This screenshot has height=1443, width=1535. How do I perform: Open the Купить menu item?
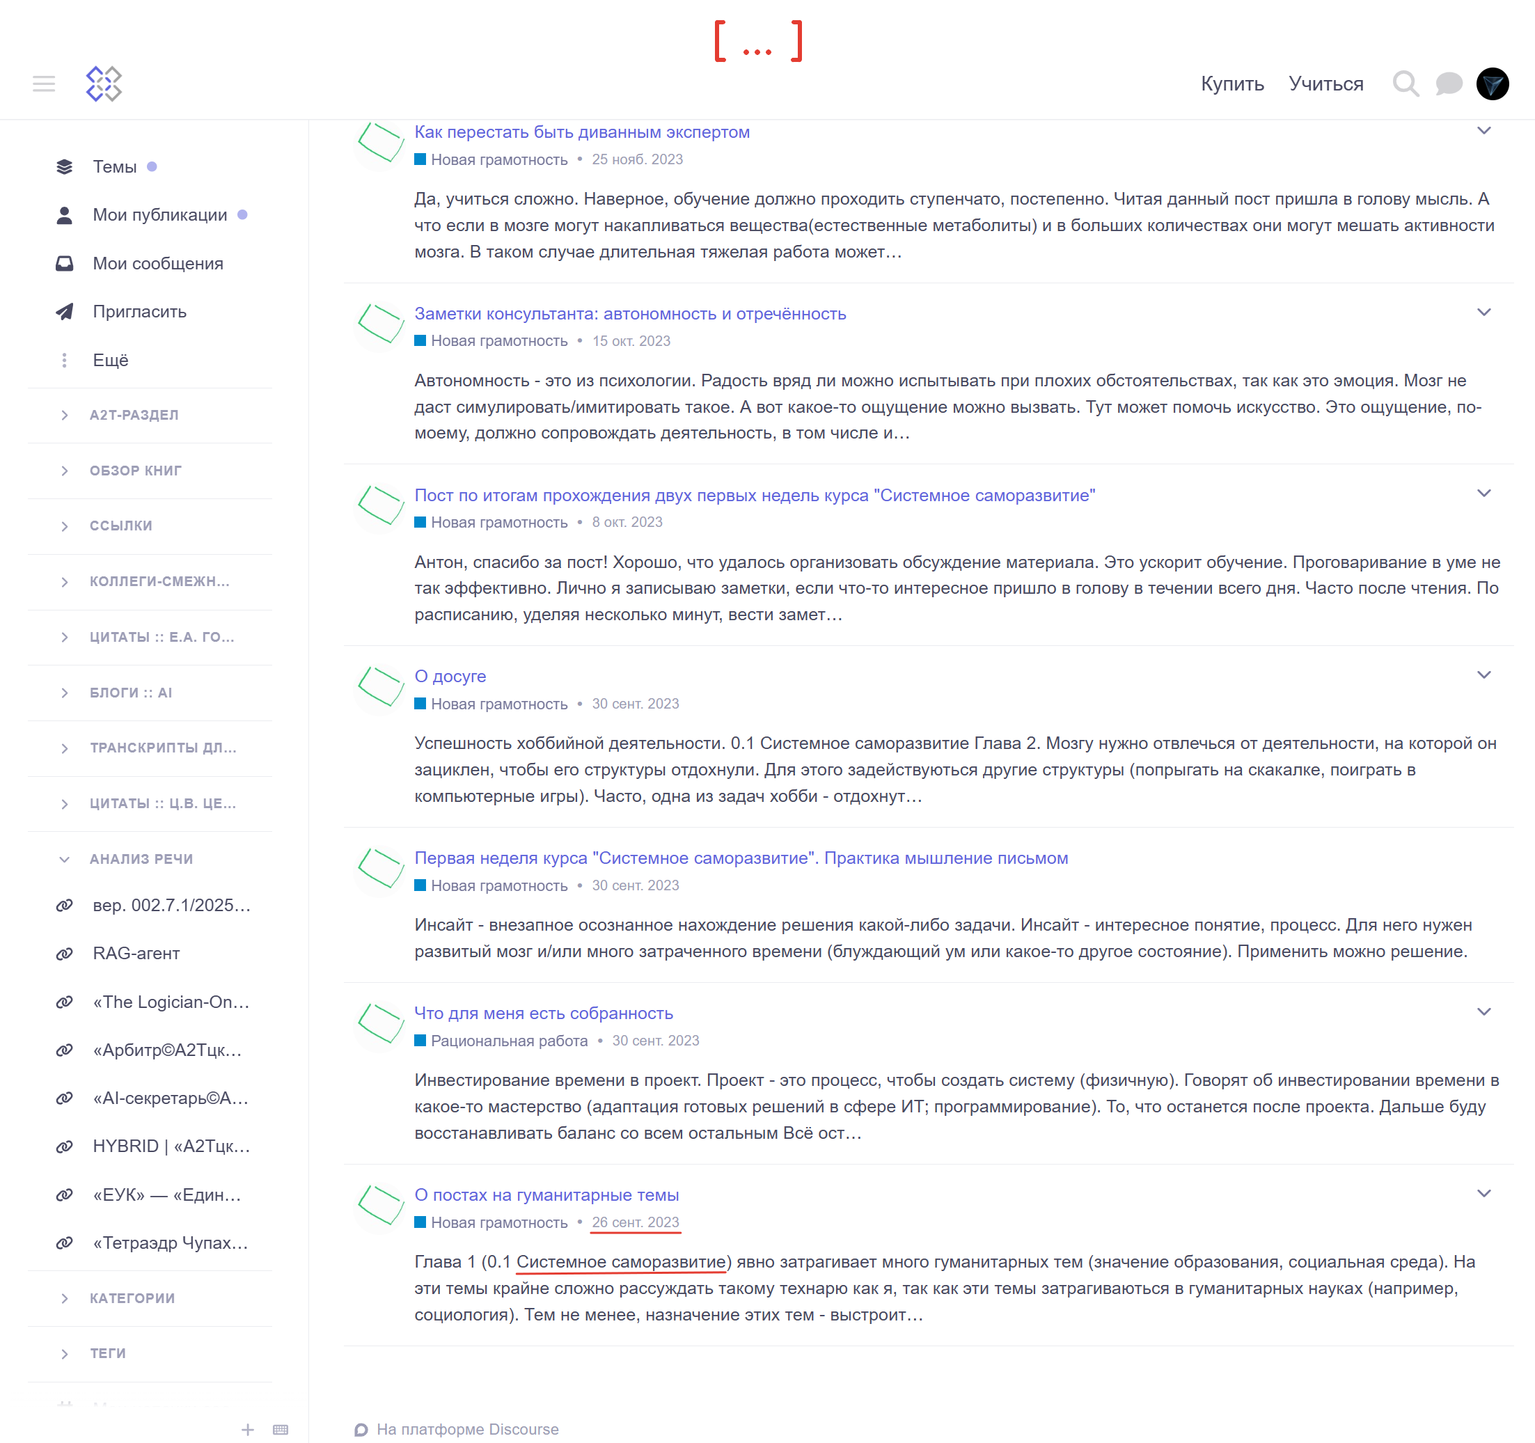1231,84
